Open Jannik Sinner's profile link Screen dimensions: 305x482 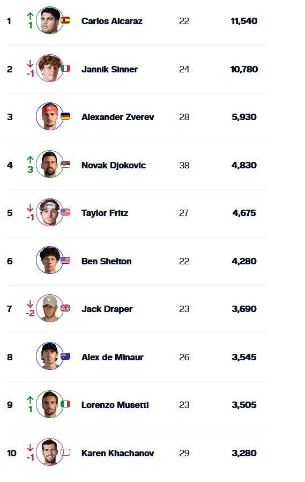109,69
